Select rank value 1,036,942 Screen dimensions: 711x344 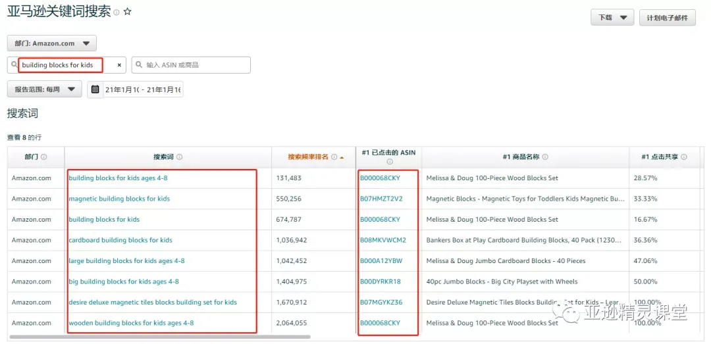[292, 240]
